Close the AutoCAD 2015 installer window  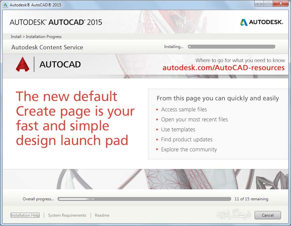pyautogui.click(x=281, y=4)
